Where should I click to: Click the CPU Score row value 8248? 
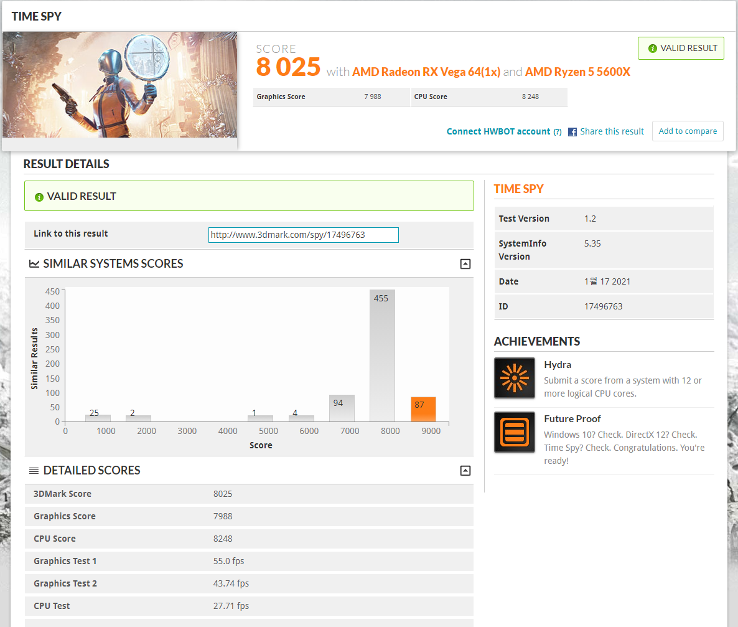point(223,539)
